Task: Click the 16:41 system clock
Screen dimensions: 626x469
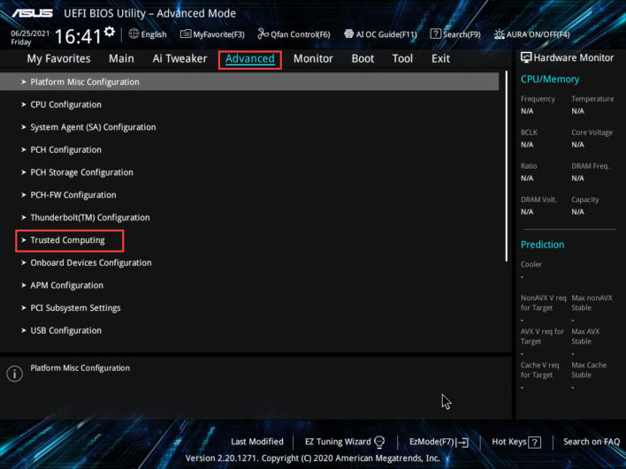Action: click(x=78, y=36)
